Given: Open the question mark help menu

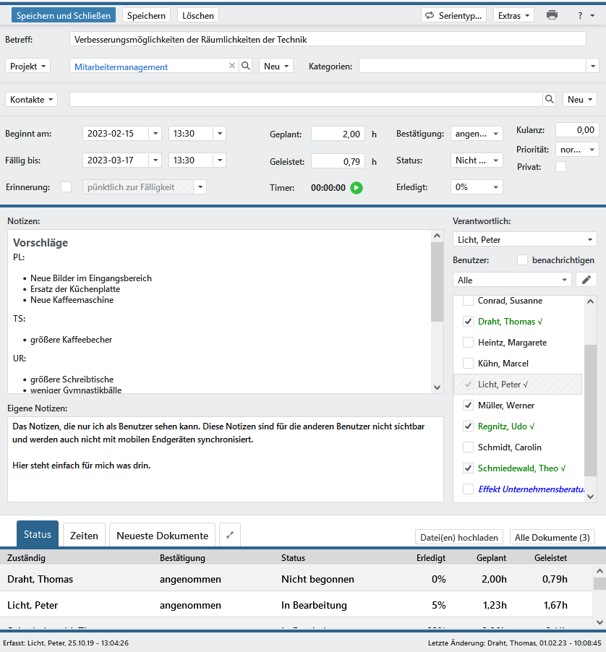Looking at the screenshot, I should [584, 15].
